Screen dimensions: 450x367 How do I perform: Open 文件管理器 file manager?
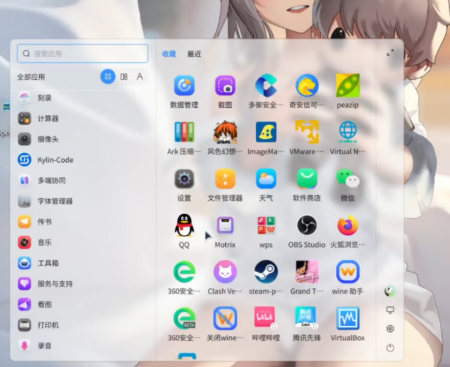tap(225, 179)
